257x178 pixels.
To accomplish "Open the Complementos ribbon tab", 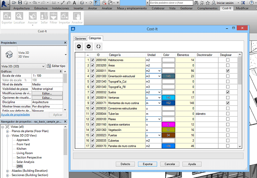I will click(207, 8).
